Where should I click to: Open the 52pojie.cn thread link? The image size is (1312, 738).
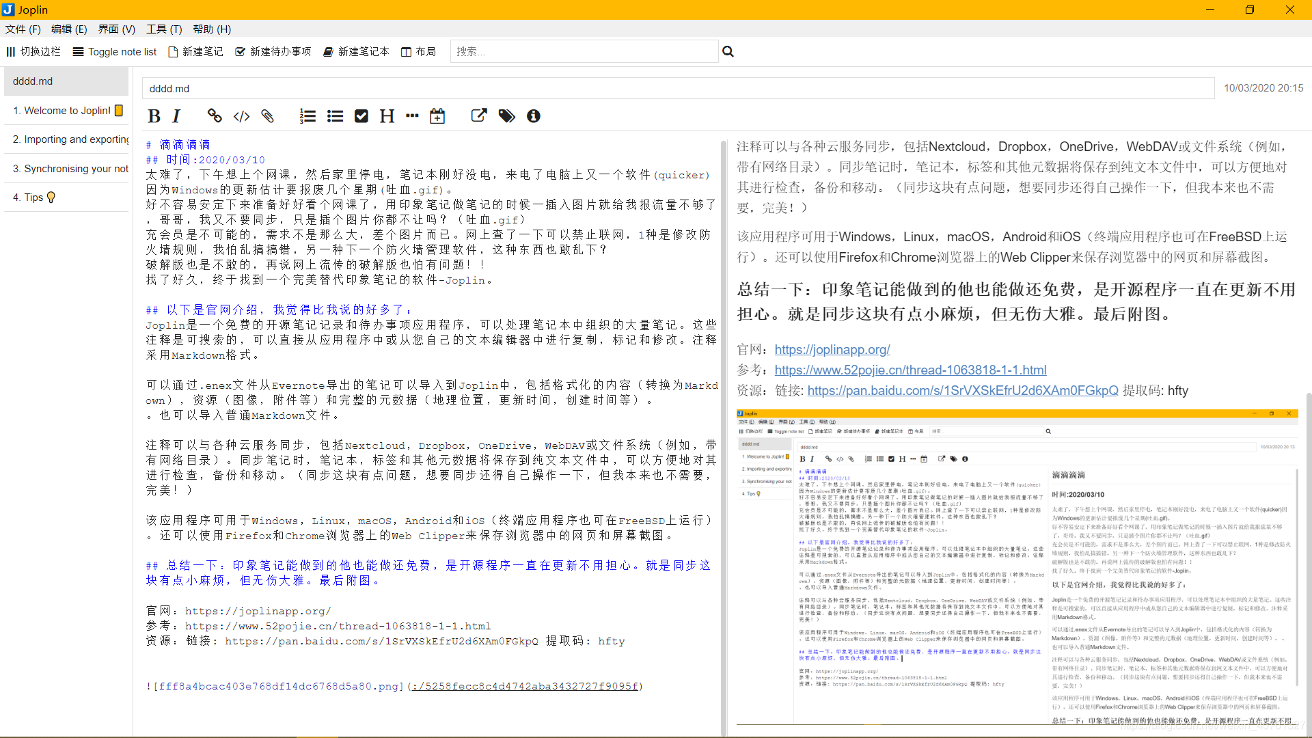910,370
